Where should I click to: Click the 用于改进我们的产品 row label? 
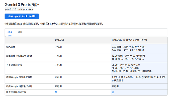[x=16, y=92]
